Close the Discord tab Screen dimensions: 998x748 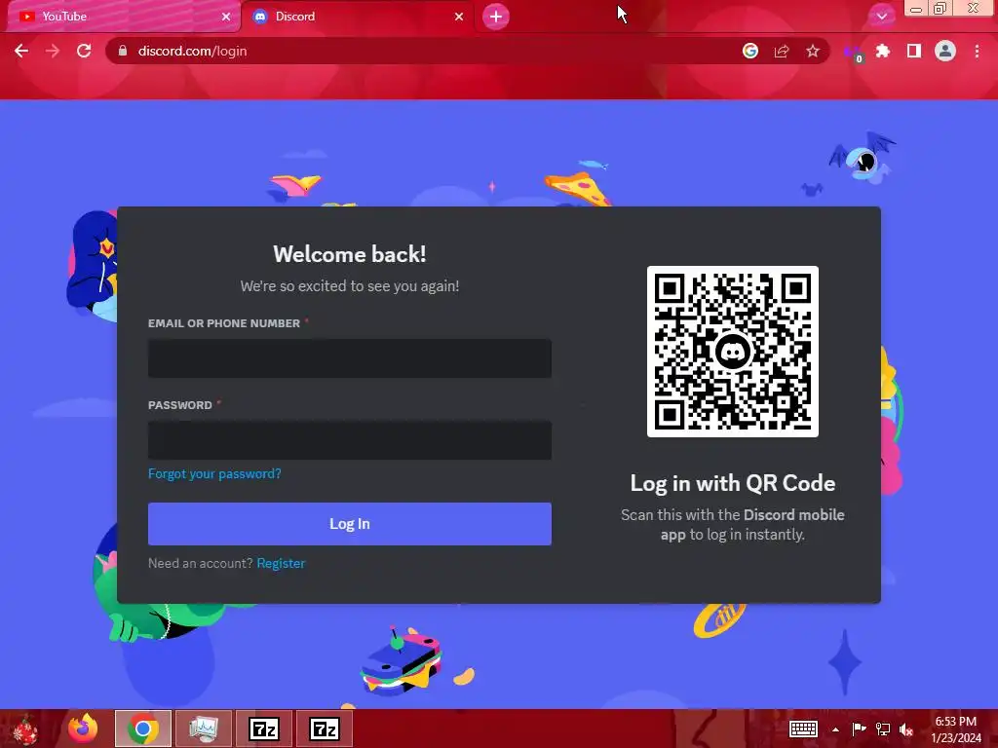click(459, 17)
